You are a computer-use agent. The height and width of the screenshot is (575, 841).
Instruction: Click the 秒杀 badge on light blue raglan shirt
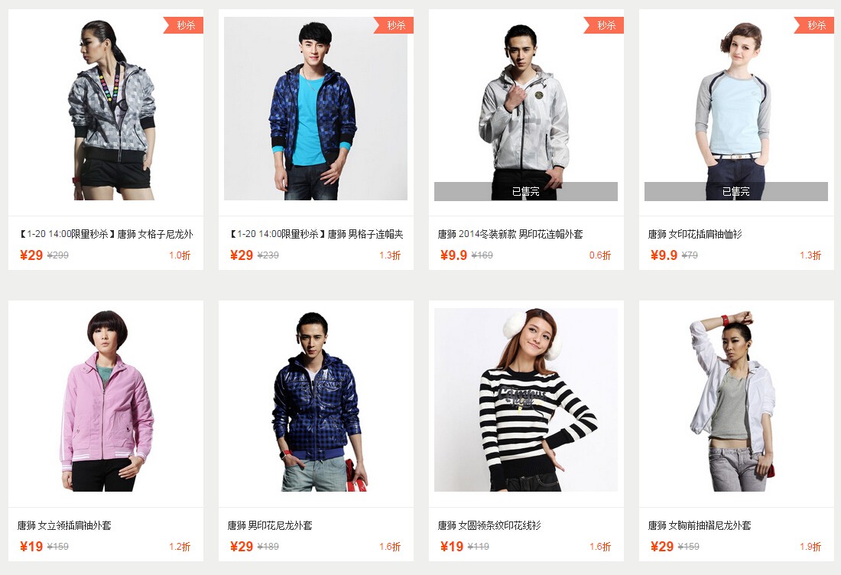814,25
